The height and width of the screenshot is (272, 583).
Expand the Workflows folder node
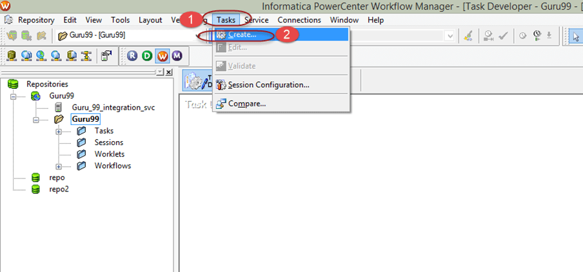click(x=59, y=166)
